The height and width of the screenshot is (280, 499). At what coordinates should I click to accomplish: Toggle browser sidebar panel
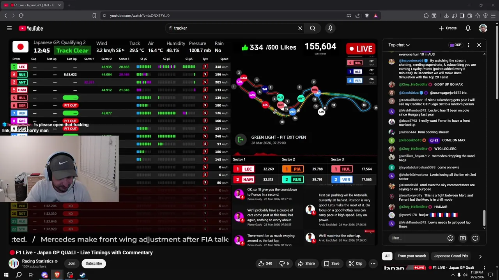coord(462,16)
